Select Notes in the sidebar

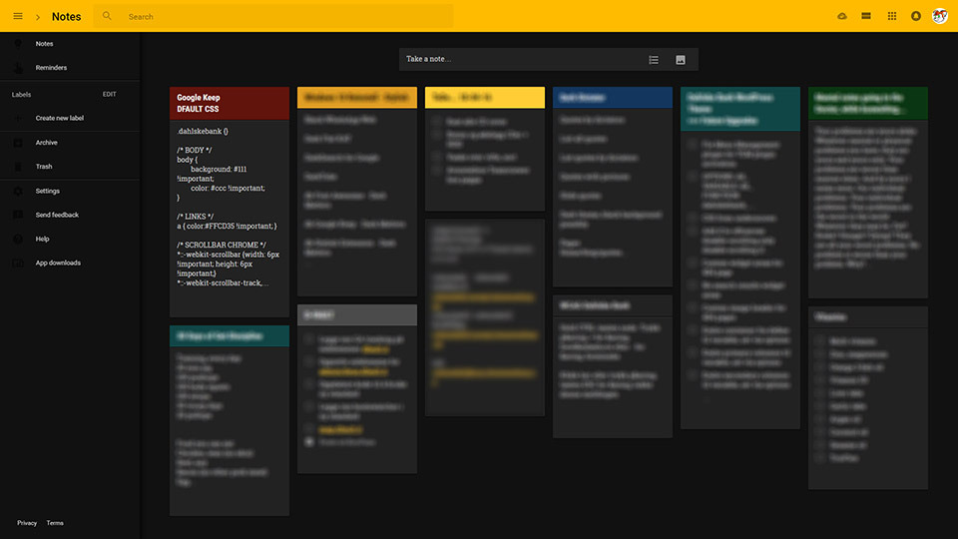click(x=44, y=44)
